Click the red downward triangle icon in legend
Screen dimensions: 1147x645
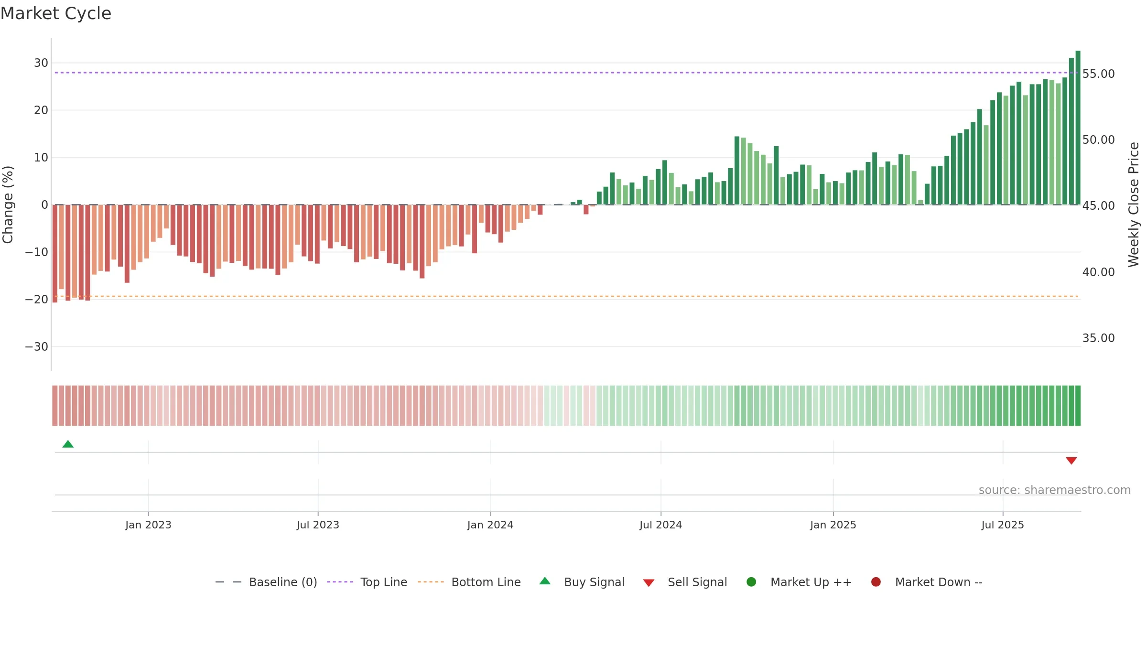click(x=649, y=583)
